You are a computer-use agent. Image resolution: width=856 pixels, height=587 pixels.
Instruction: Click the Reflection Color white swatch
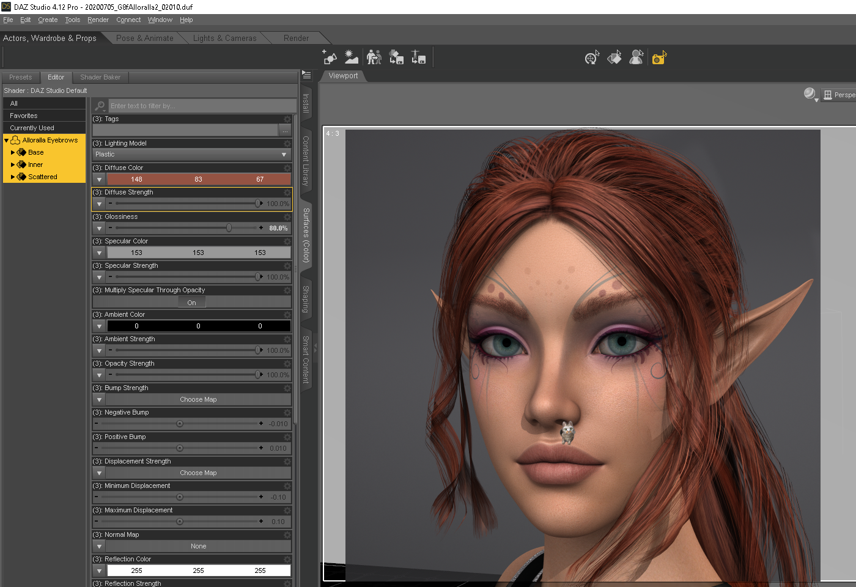click(x=199, y=570)
